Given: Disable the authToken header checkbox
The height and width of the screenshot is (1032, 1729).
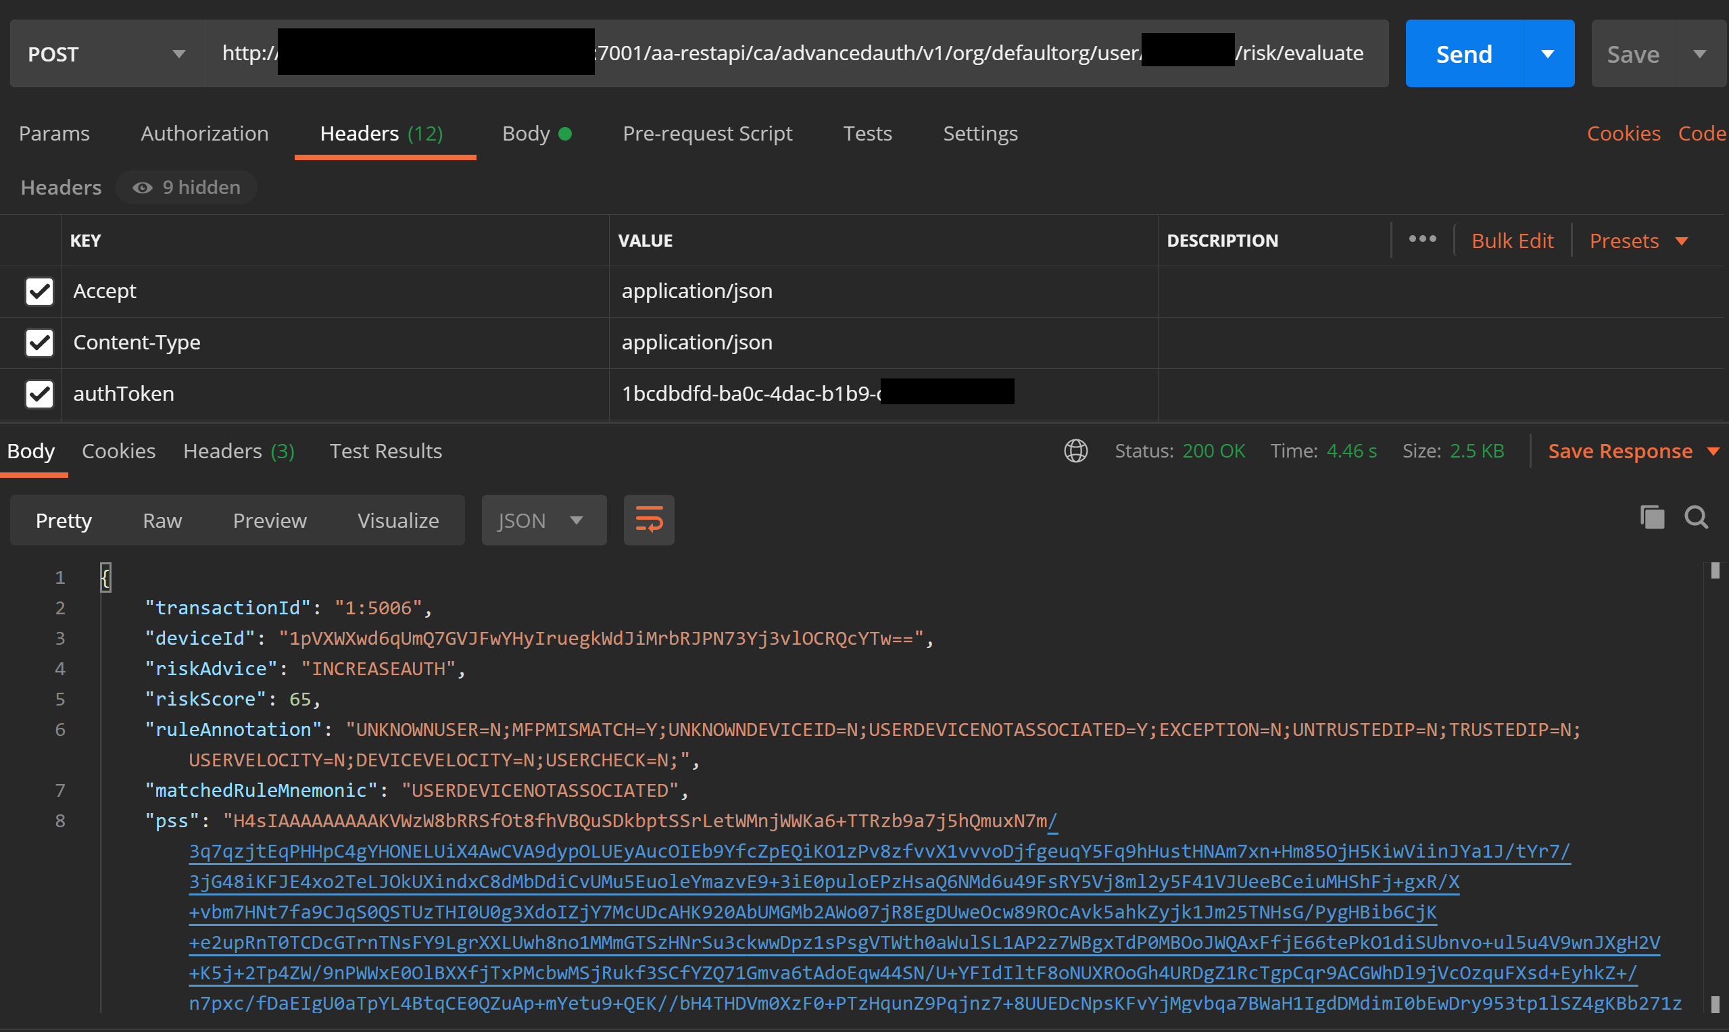Looking at the screenshot, I should click(x=39, y=393).
